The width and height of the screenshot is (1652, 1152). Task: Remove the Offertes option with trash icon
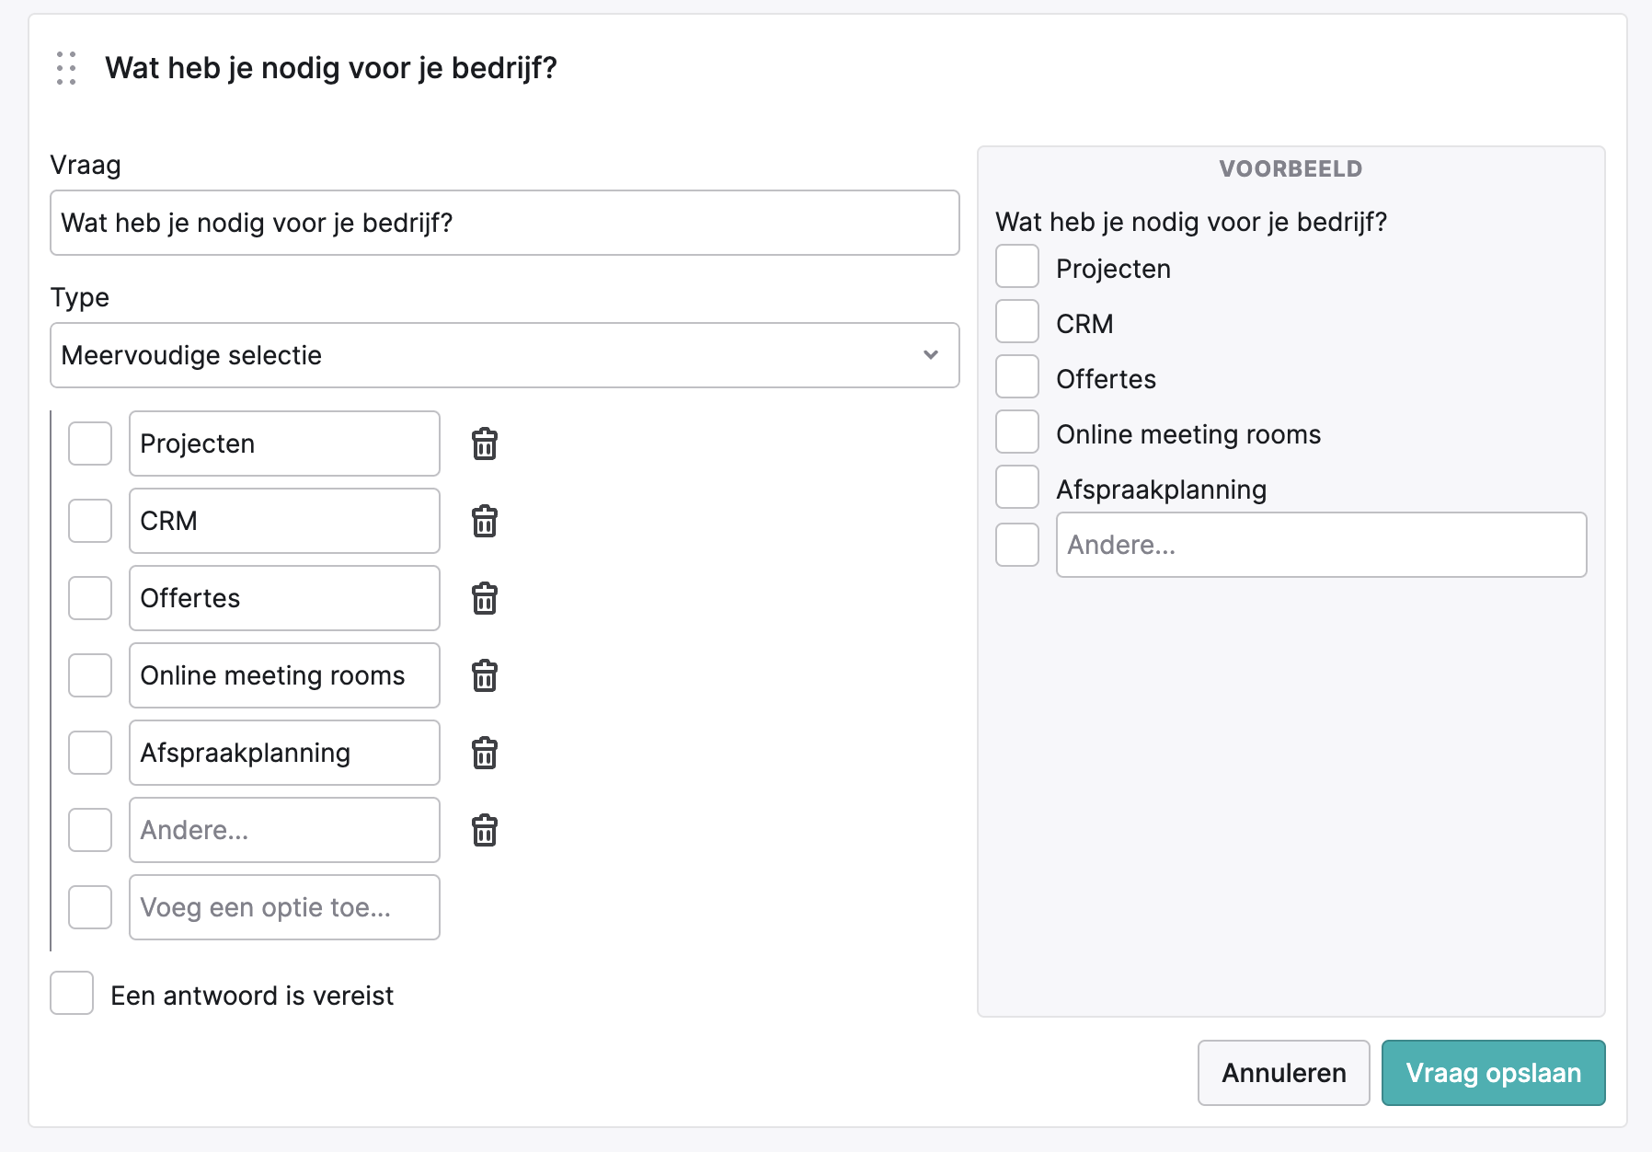(x=485, y=598)
